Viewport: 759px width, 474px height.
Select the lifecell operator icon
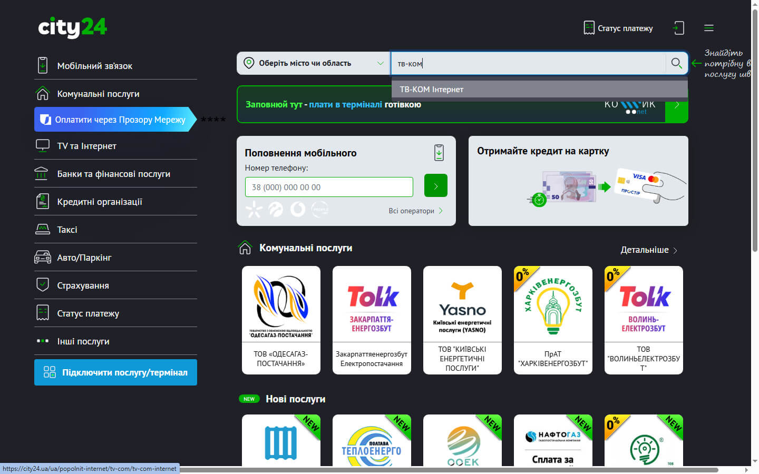(x=276, y=210)
